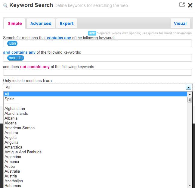Collapse the country dropdown arrow
The image size is (195, 188).
pyautogui.click(x=188, y=87)
